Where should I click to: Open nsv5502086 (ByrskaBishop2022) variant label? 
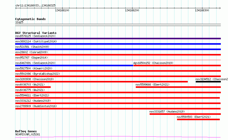pos(38,74)
